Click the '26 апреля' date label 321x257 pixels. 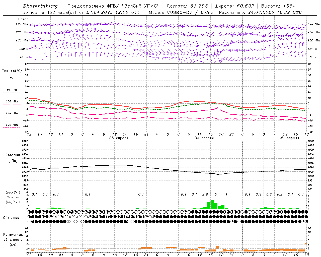coord(204,138)
